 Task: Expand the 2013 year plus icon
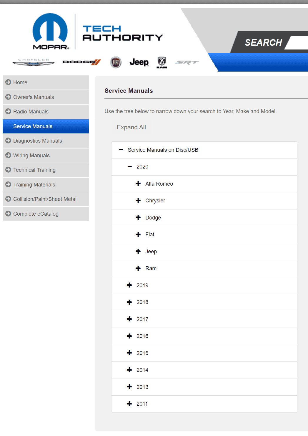point(129,387)
